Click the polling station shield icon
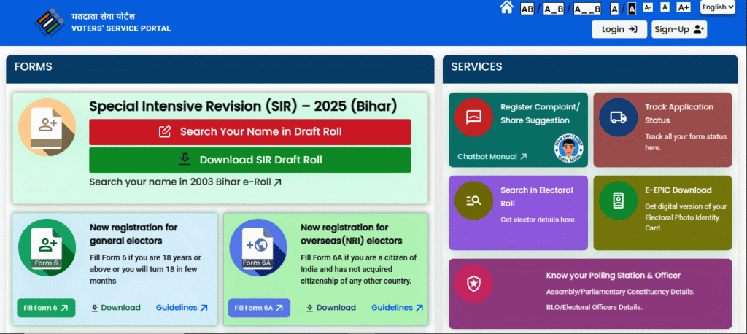 pyautogui.click(x=473, y=284)
